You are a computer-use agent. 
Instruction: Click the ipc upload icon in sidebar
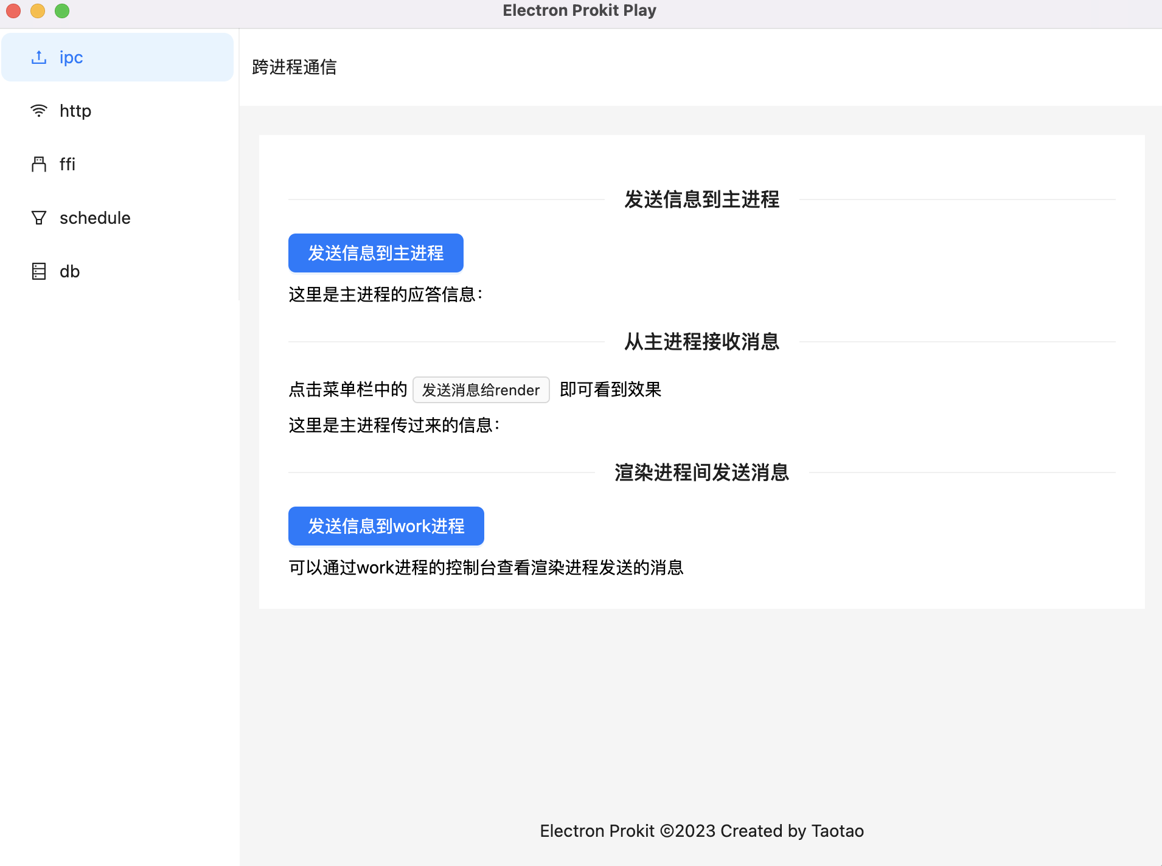point(39,57)
